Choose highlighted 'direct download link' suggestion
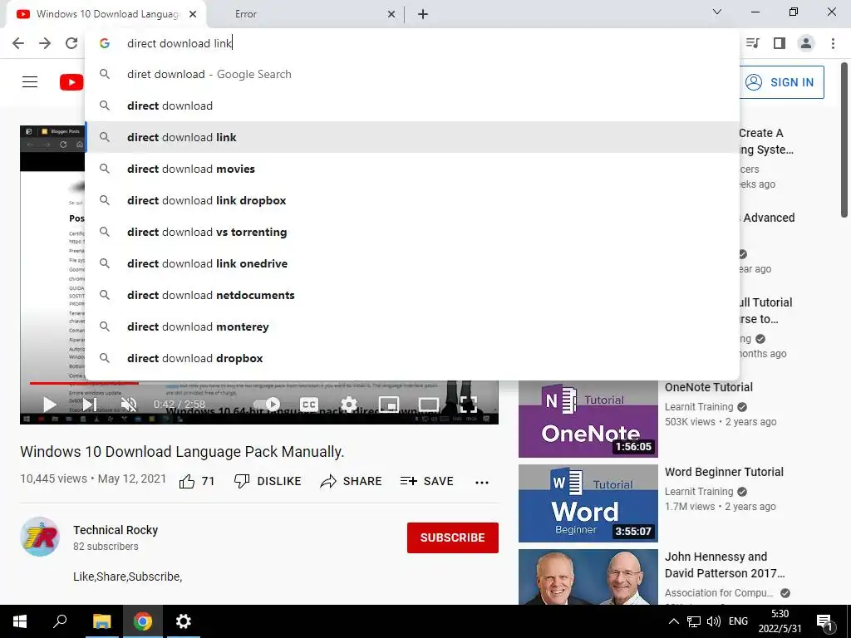This screenshot has height=638, width=851. 412,137
